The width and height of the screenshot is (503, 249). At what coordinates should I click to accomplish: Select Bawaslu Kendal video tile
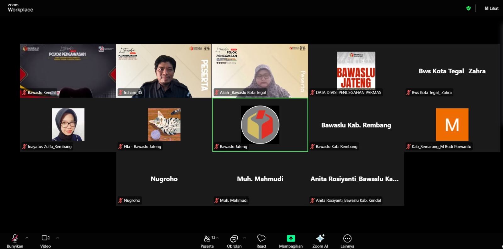click(68, 71)
